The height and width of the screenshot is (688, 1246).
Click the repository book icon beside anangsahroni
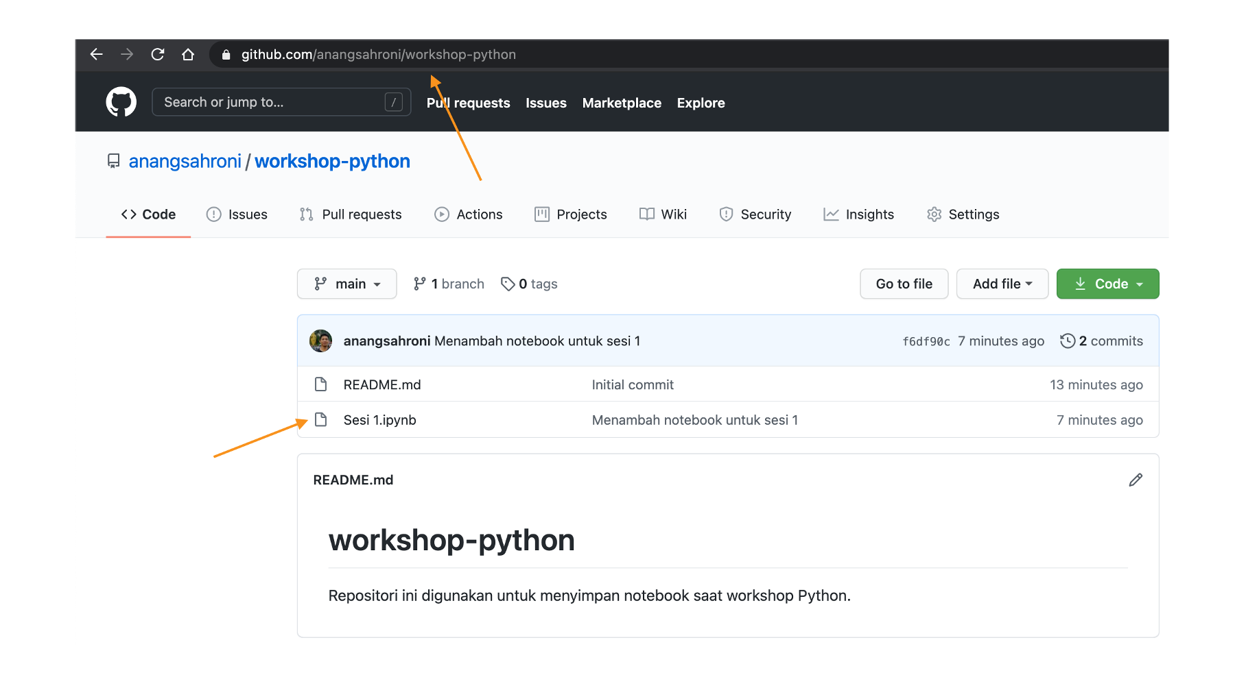pos(113,161)
